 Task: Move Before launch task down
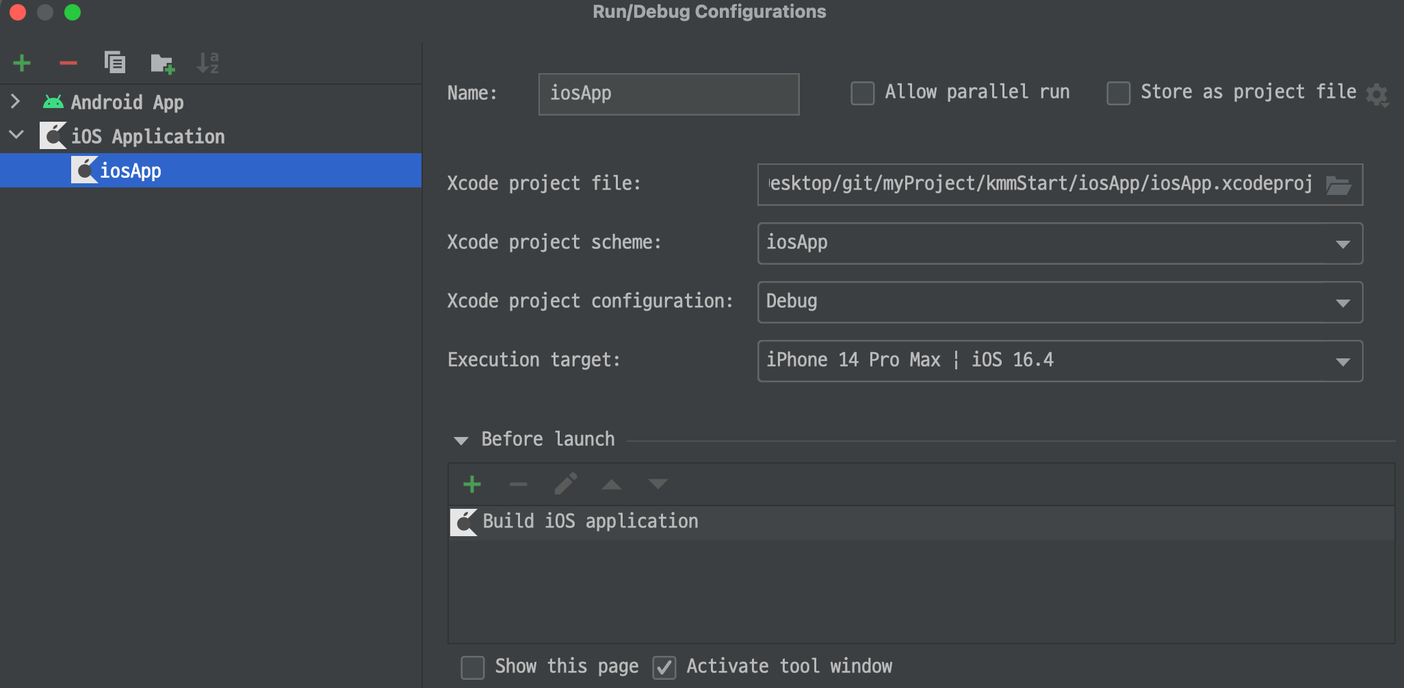point(658,484)
